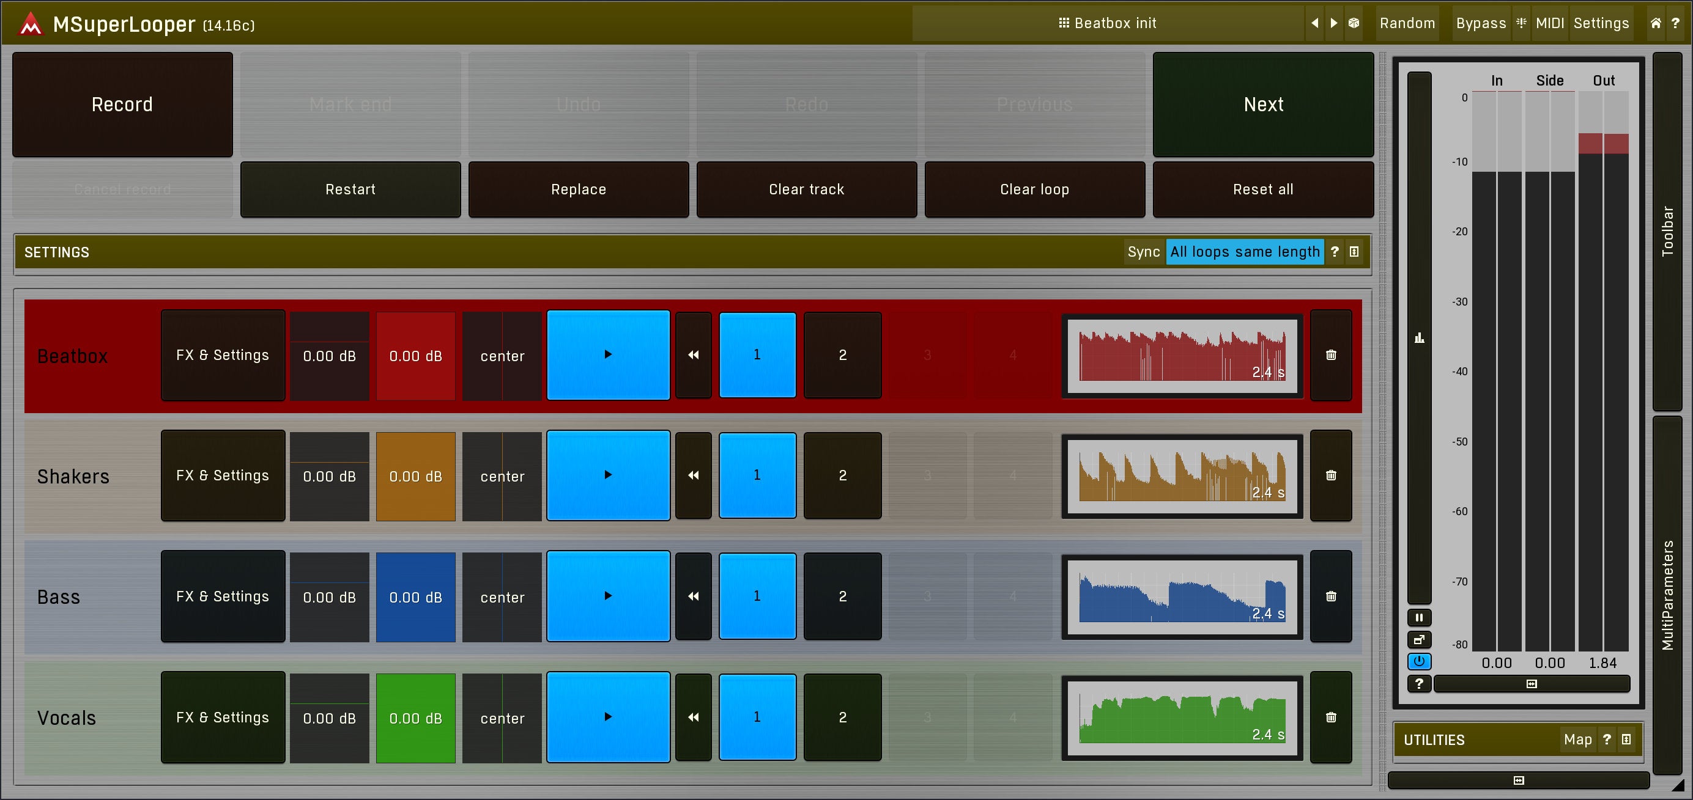The height and width of the screenshot is (800, 1693).
Task: Click the random dice icon beside presets
Action: [1353, 23]
